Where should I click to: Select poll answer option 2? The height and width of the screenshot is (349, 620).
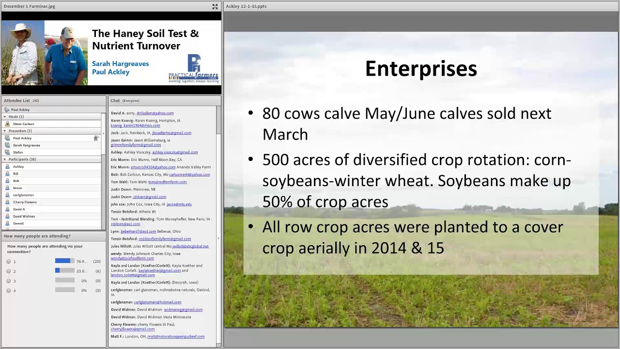[9, 271]
